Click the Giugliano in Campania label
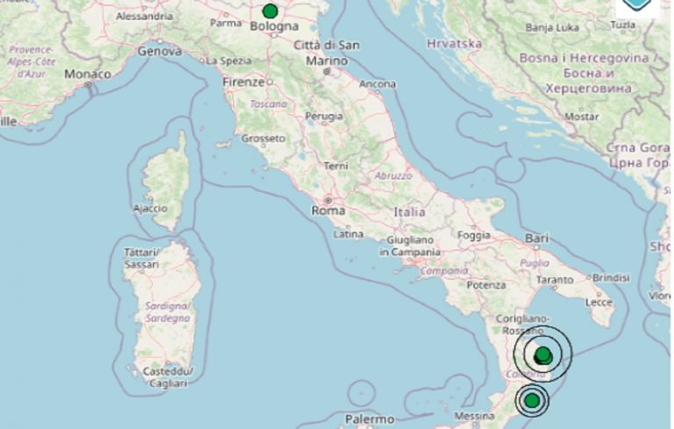The height and width of the screenshot is (429, 674). 410,246
